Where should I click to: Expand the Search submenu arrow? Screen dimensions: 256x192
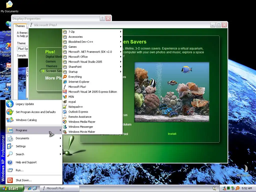60,154
